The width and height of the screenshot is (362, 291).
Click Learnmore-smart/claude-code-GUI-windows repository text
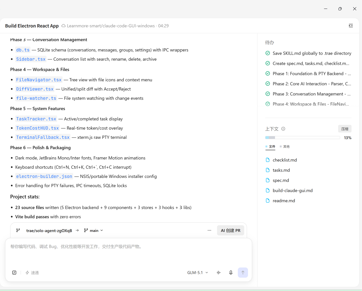[x=111, y=26]
